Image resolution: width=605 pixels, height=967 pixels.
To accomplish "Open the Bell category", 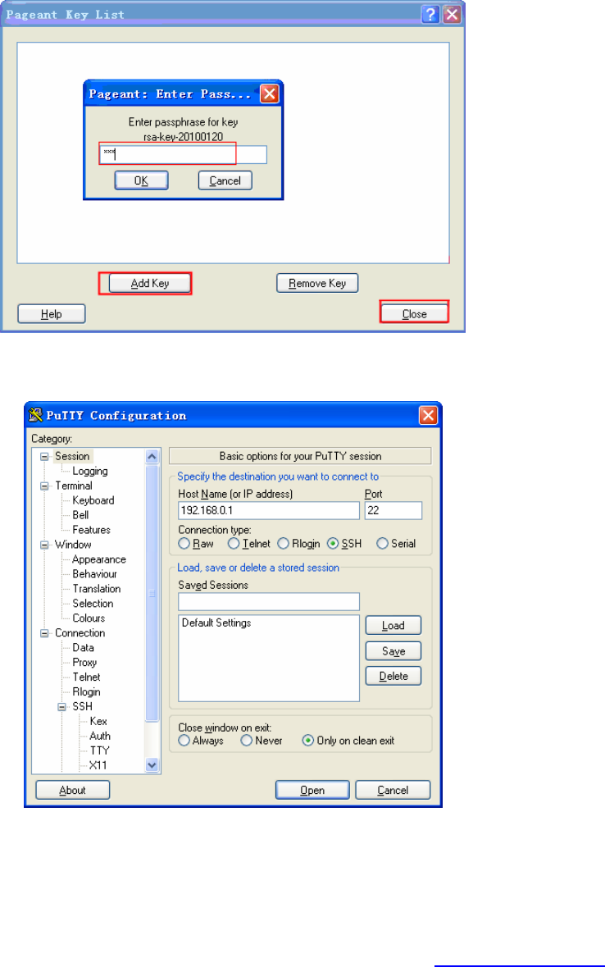I will click(80, 515).
